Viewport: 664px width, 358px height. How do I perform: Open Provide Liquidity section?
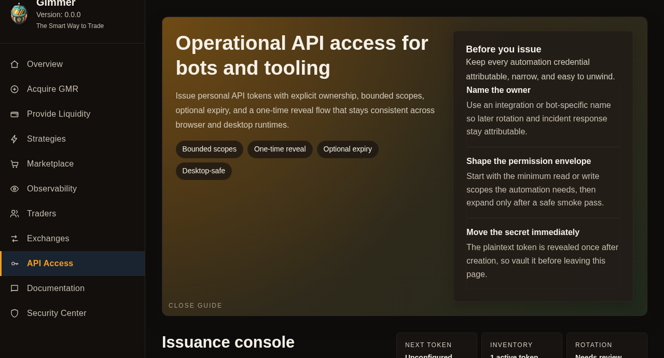click(73, 114)
